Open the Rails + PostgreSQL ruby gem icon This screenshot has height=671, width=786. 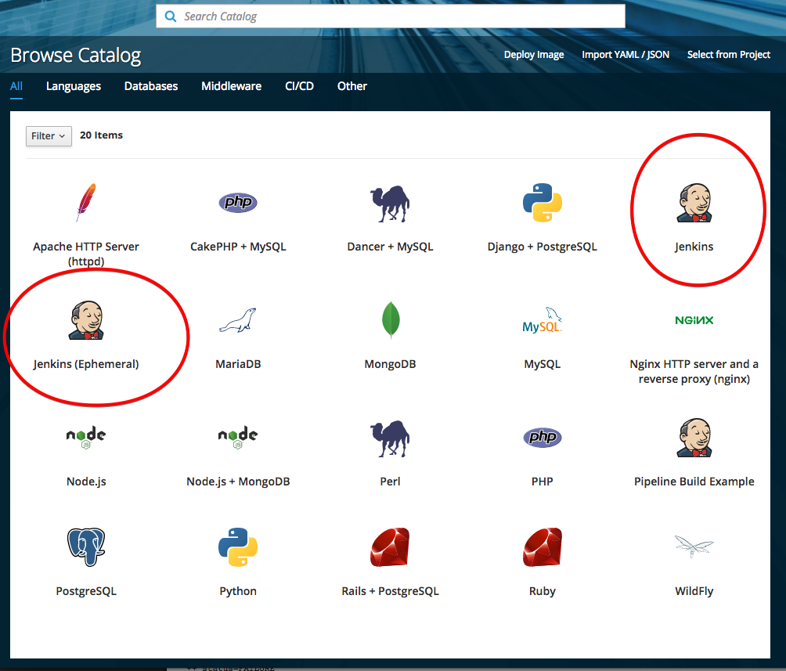click(x=390, y=547)
